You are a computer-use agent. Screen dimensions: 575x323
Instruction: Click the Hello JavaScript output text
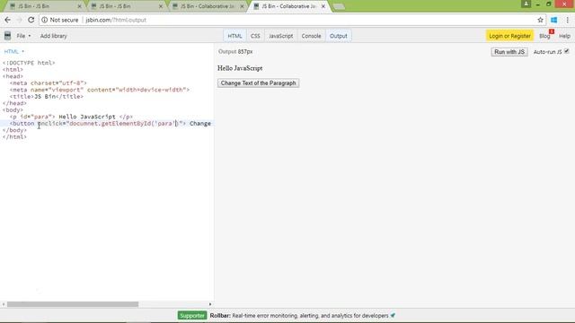[240, 68]
